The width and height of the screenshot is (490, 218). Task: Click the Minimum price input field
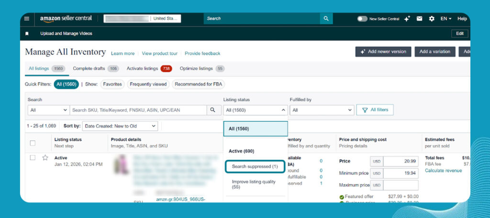pyautogui.click(x=401, y=173)
